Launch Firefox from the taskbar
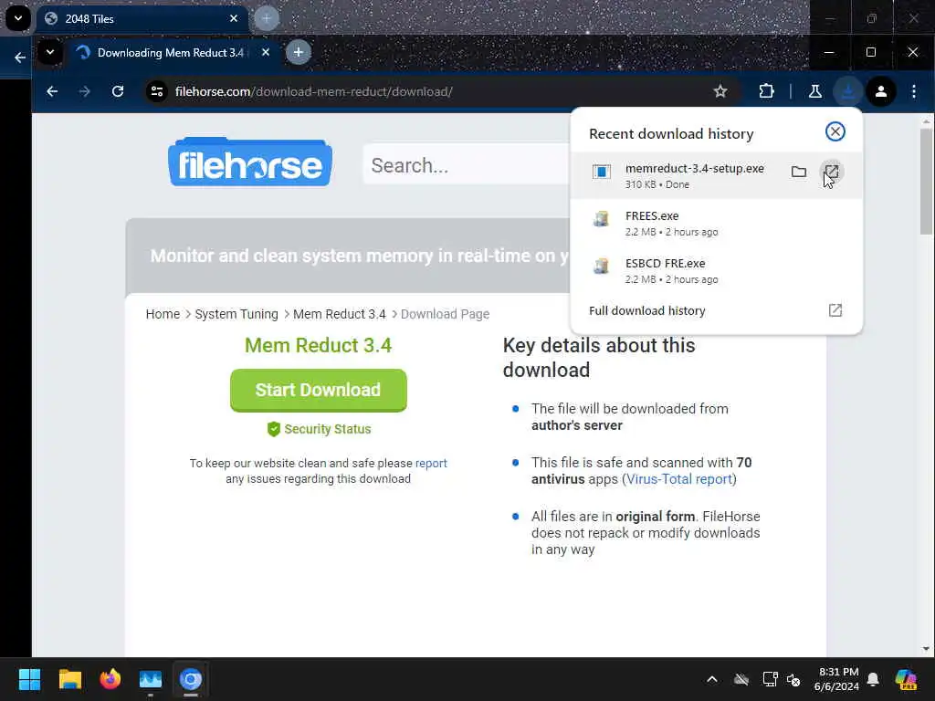 pos(110,679)
